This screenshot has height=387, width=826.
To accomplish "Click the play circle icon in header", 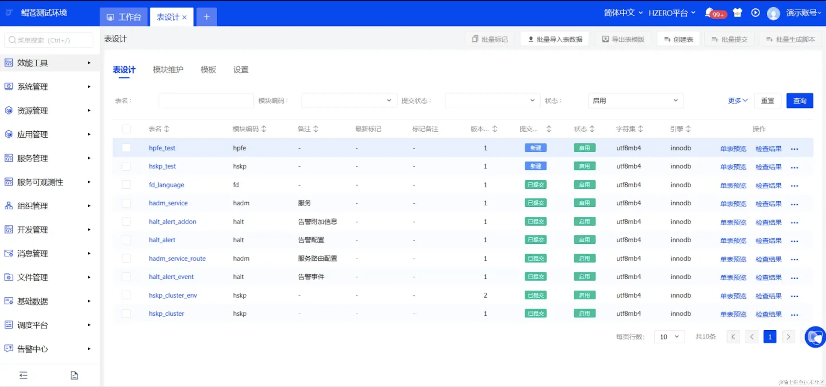I will pos(755,13).
